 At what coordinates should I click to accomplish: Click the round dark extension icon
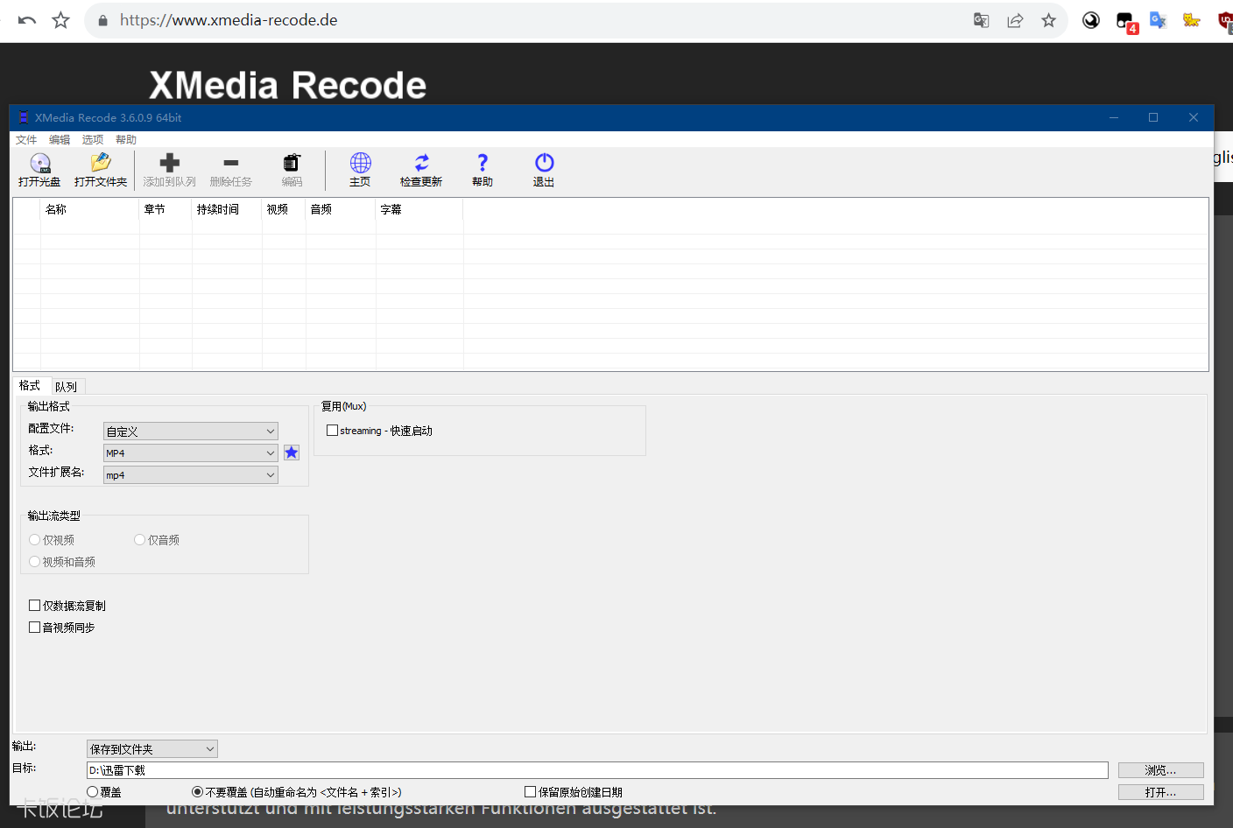pos(1091,20)
